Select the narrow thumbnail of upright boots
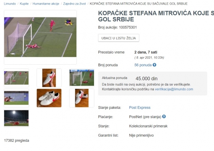Screen dimensions: 214x151 pos(82,98)
